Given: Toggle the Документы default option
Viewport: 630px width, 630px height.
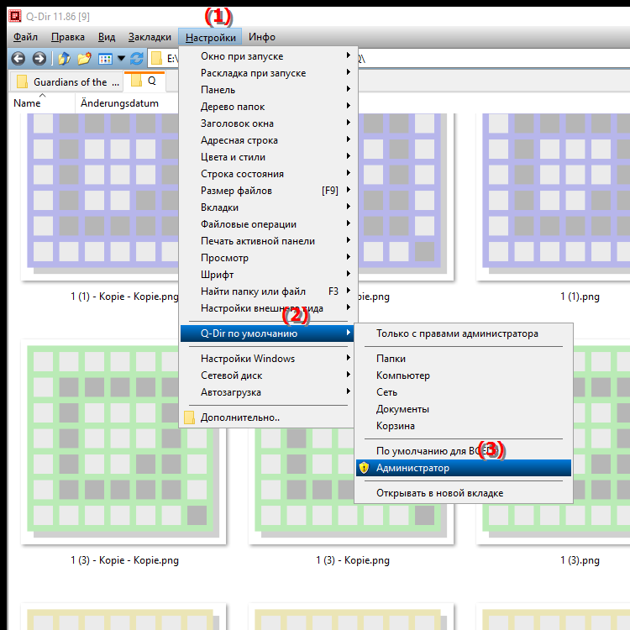Looking at the screenshot, I should click(463, 409).
